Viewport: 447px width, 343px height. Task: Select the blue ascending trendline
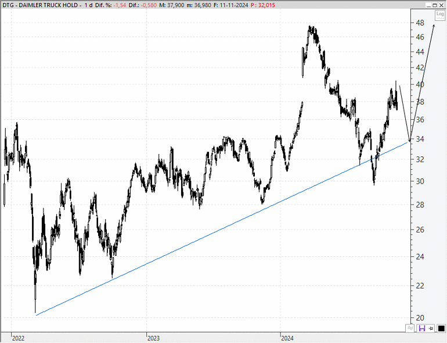click(x=222, y=228)
